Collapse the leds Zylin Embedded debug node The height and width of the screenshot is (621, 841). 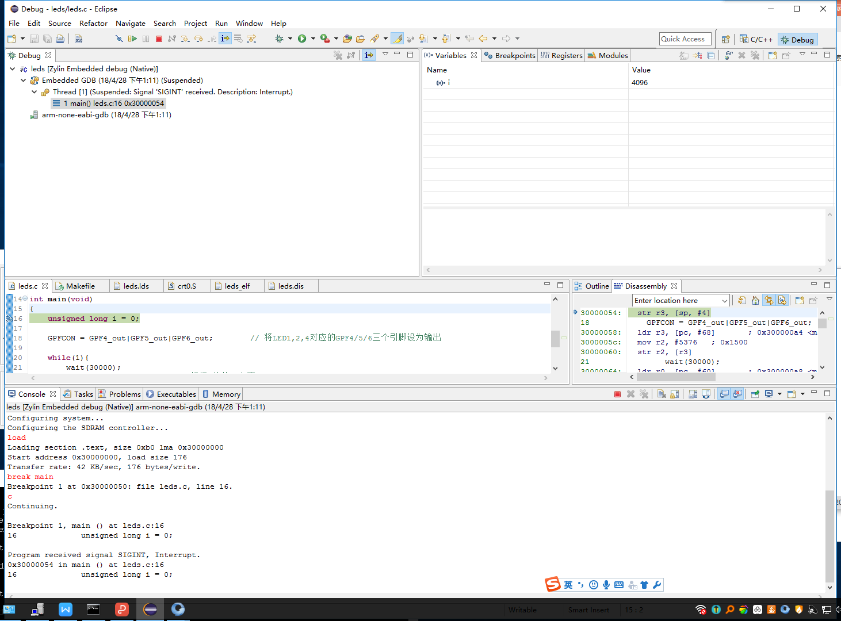[x=12, y=68]
